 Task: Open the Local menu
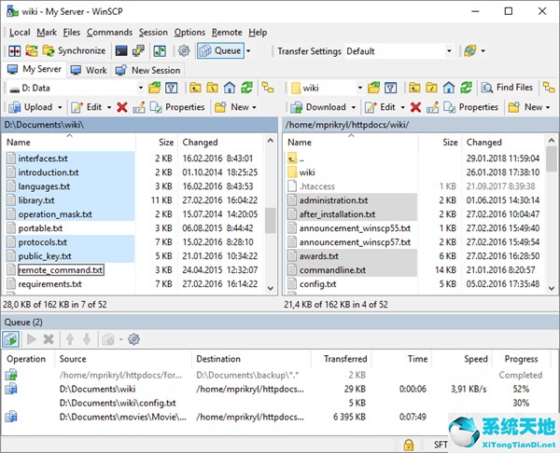[x=20, y=33]
